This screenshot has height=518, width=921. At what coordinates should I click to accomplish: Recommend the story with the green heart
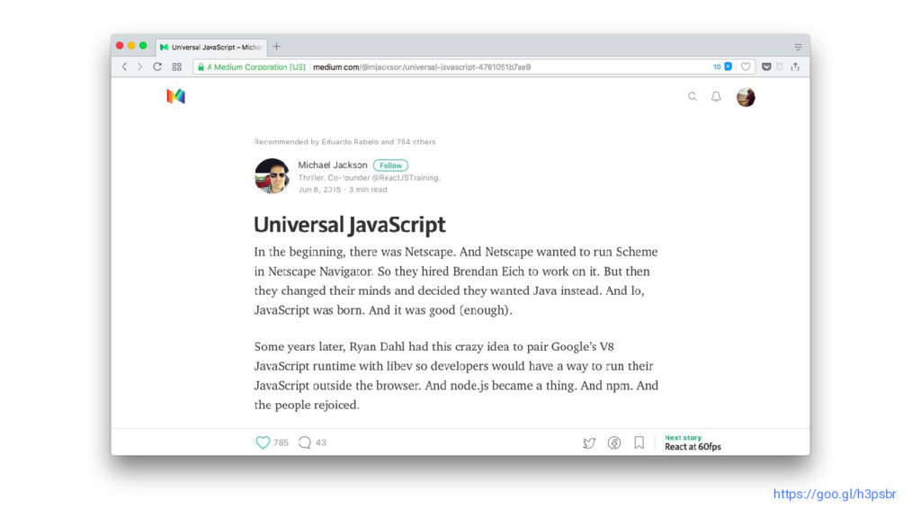pos(263,442)
